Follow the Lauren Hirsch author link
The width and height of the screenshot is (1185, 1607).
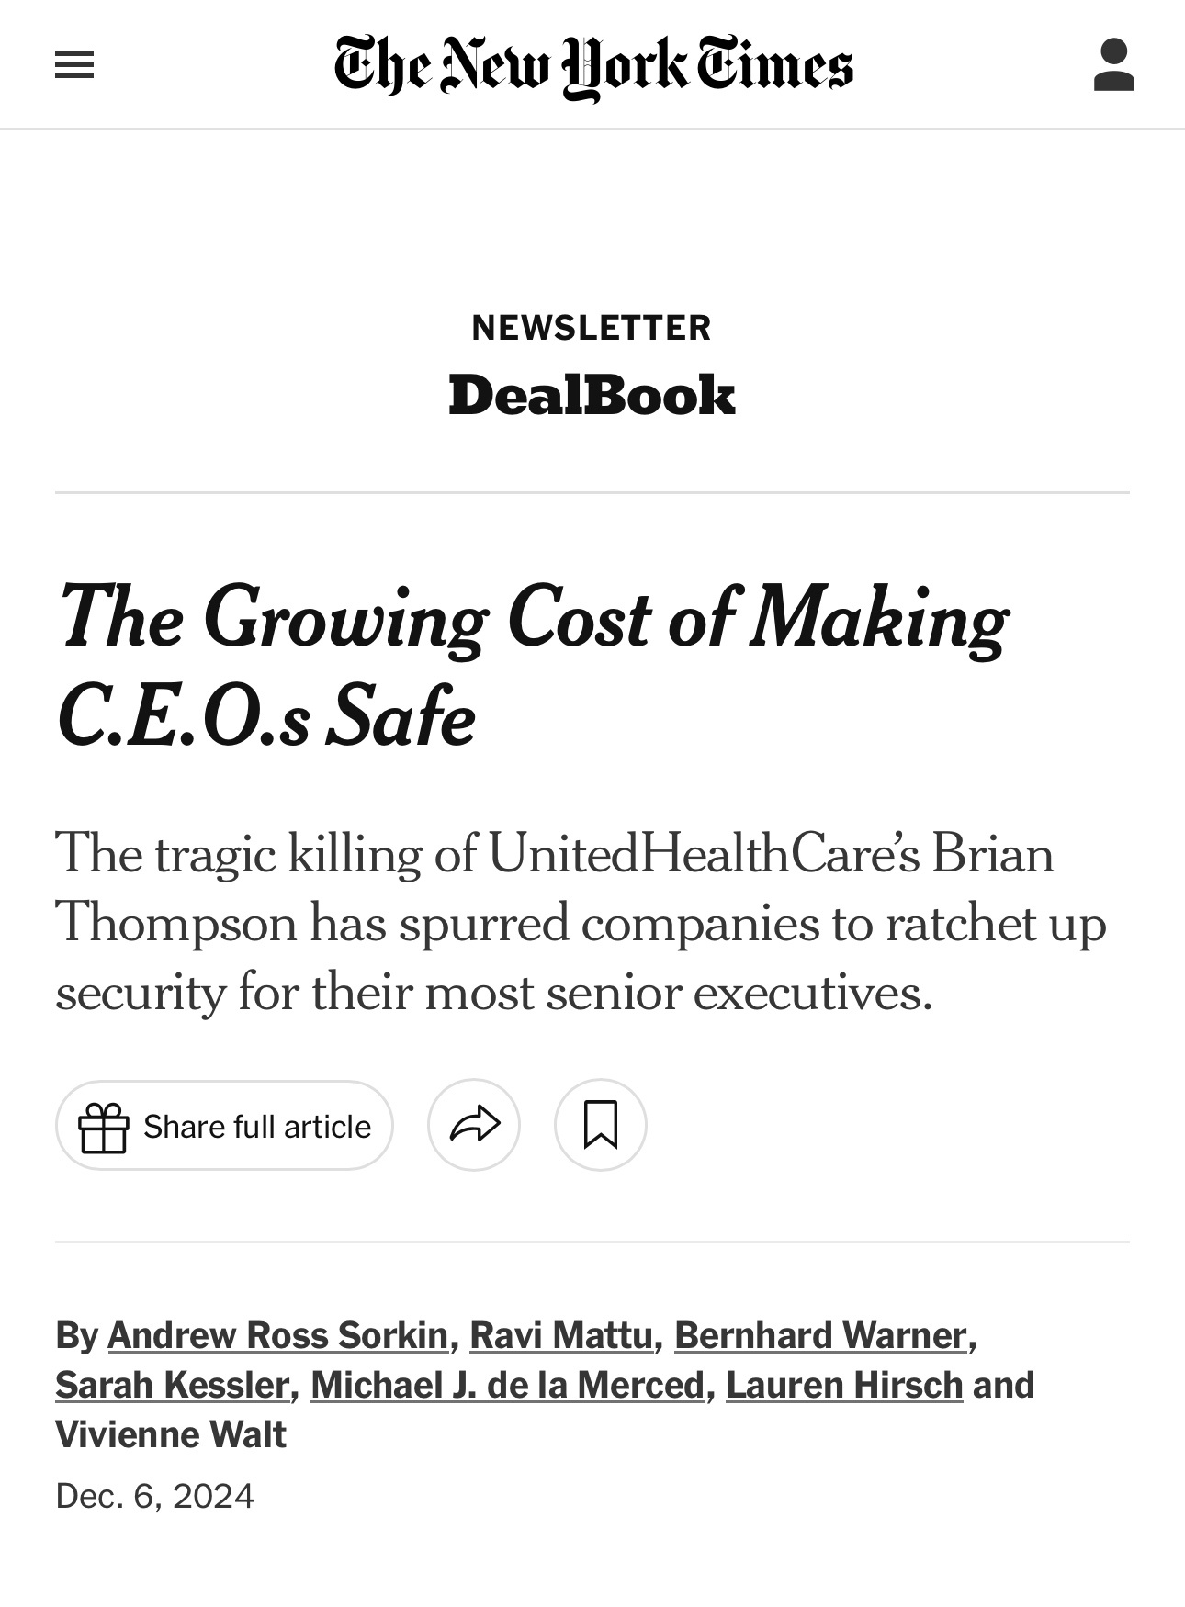click(843, 1385)
